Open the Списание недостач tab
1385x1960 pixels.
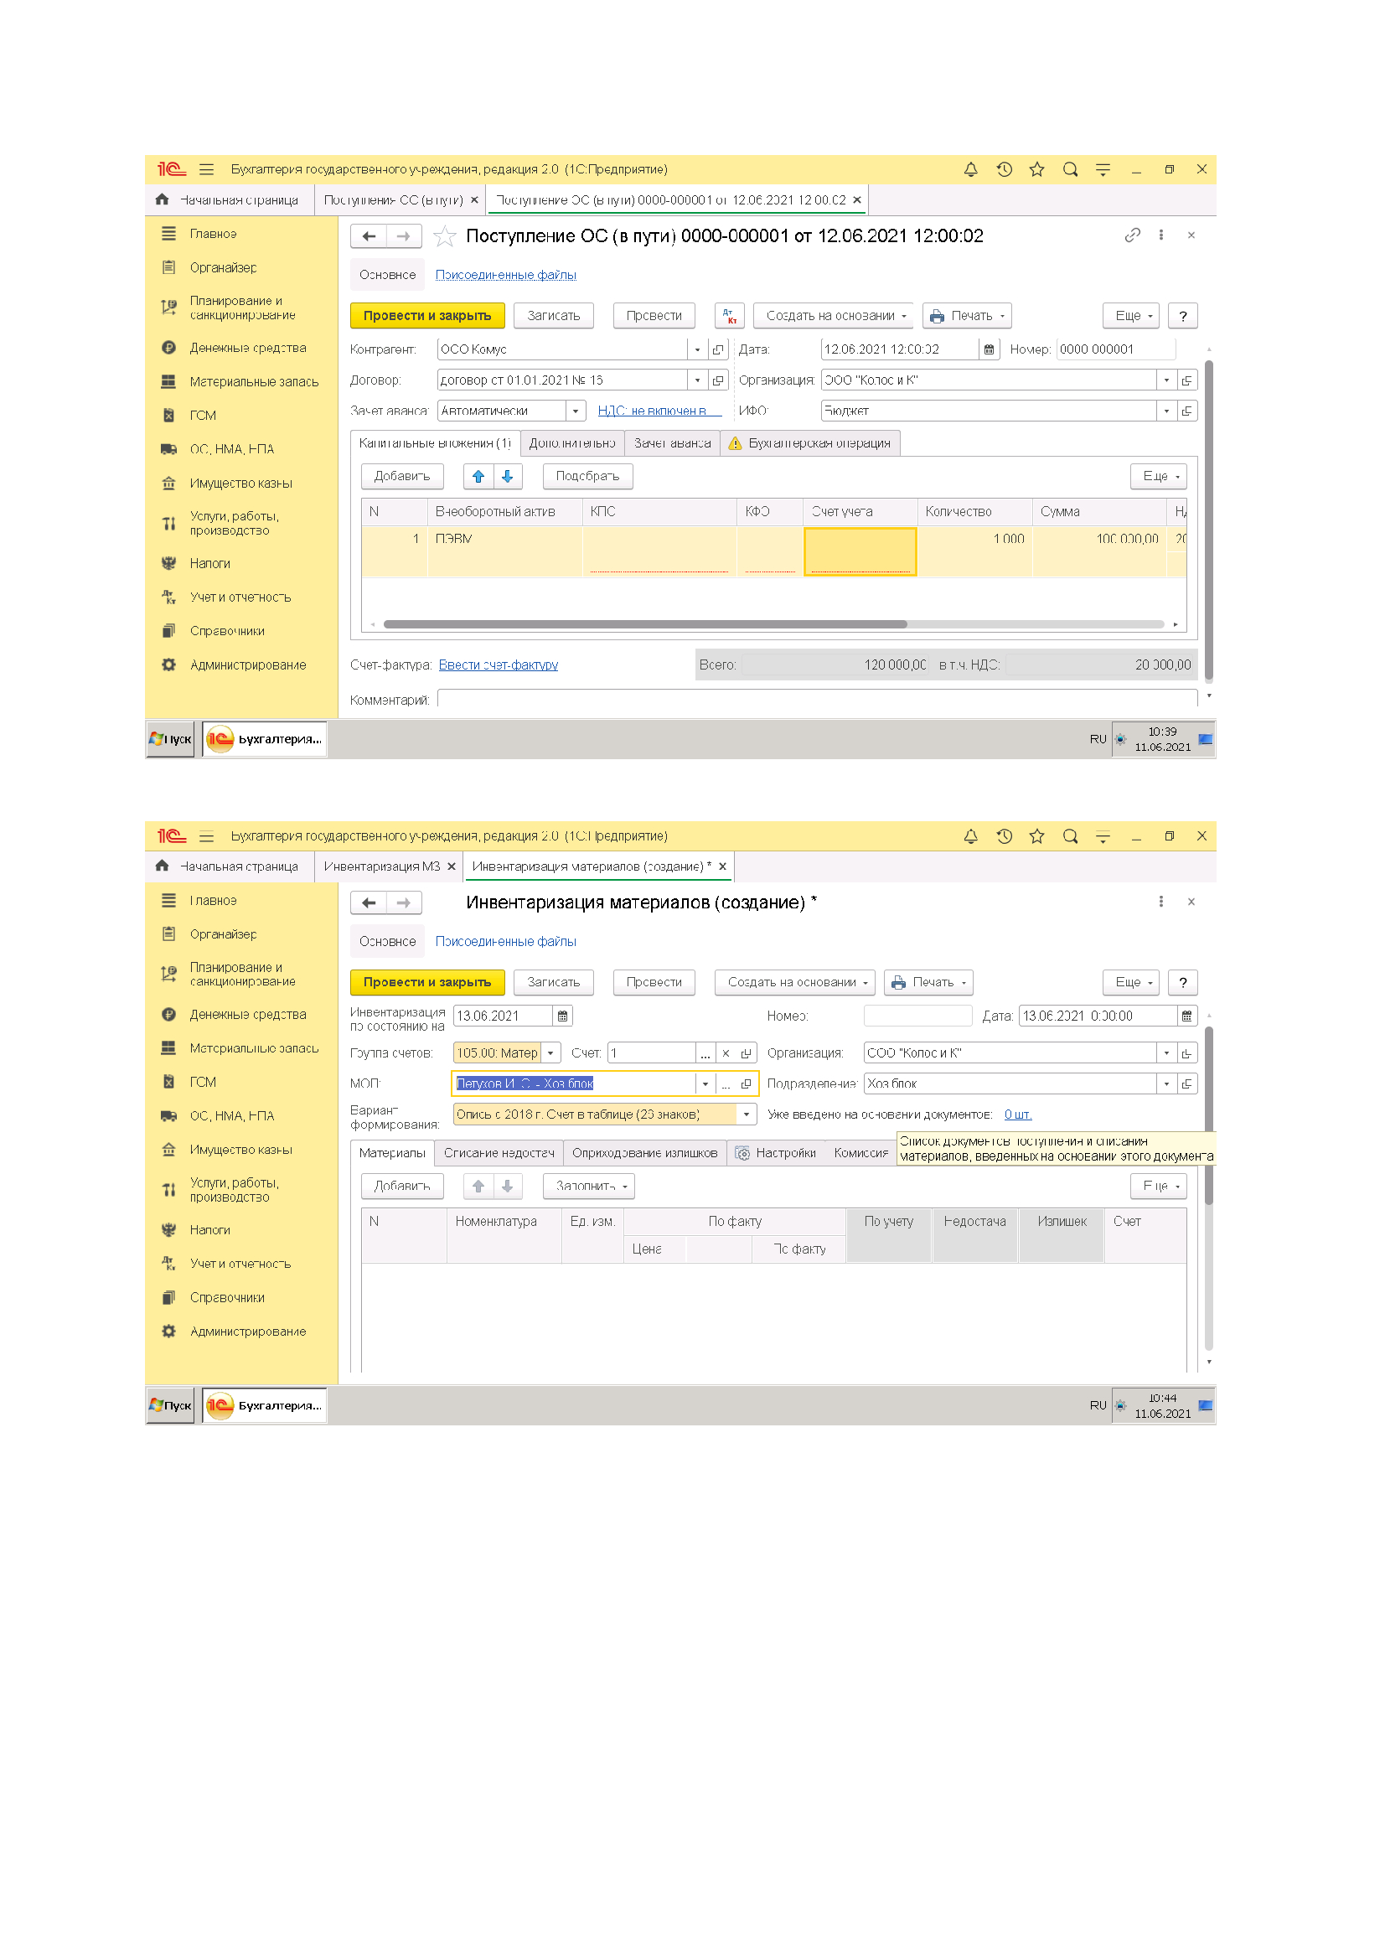(499, 1153)
